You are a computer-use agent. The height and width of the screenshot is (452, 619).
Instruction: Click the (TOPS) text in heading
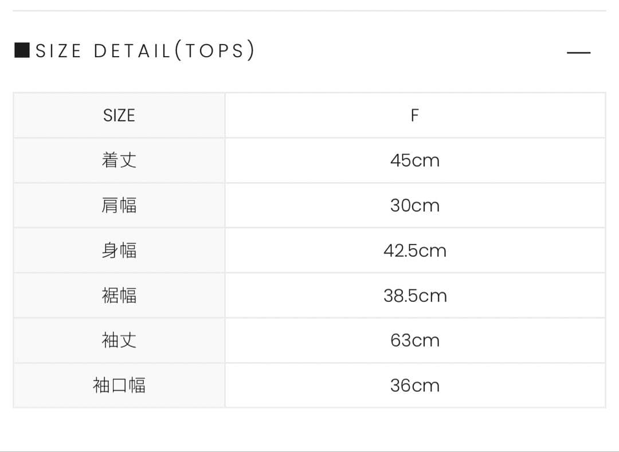(x=214, y=51)
